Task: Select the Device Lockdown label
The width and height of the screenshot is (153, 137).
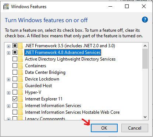Action: 42,79
